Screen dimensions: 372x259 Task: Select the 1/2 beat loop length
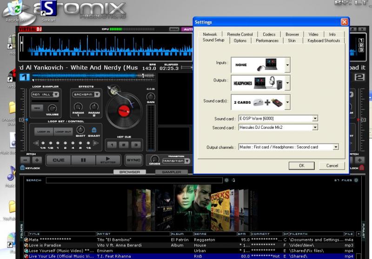tap(51, 143)
